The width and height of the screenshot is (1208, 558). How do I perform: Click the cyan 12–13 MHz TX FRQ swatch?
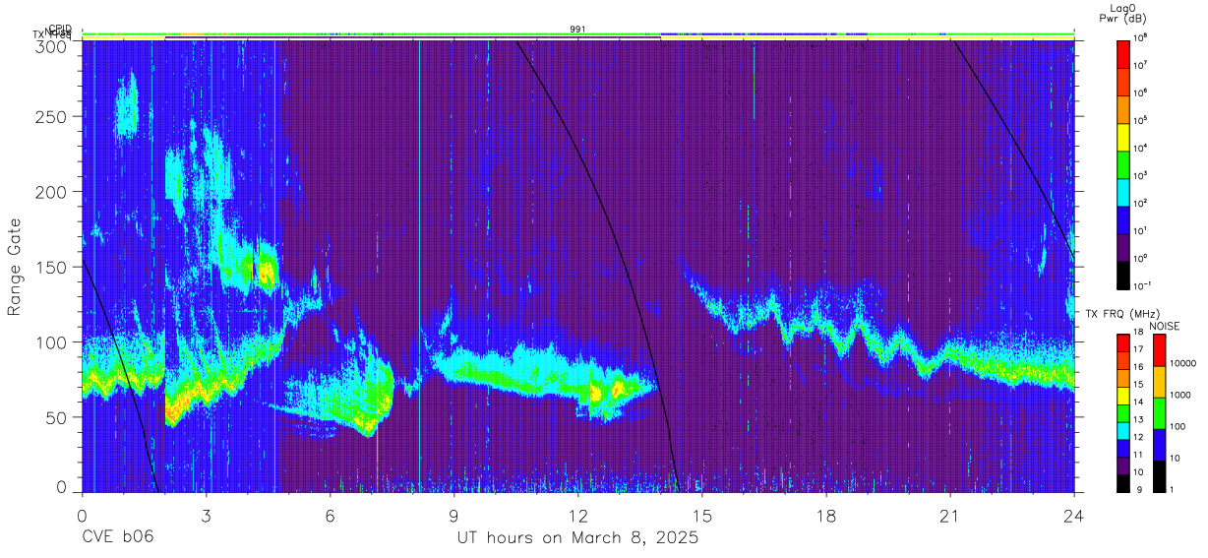(x=1124, y=431)
